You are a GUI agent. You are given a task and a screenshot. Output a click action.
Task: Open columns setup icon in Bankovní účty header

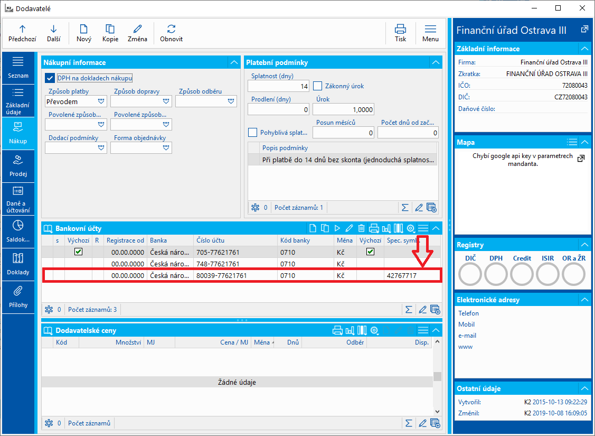398,228
